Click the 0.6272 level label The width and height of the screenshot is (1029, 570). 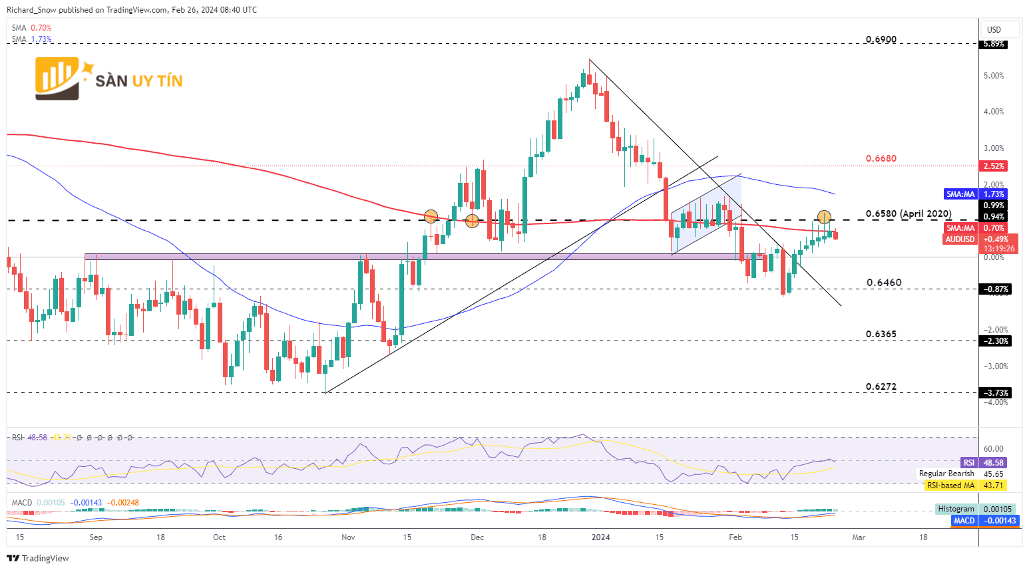[x=881, y=386]
